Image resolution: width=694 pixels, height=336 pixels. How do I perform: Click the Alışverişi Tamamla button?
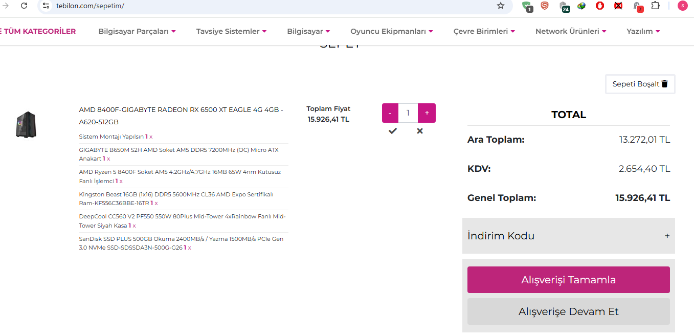[569, 280]
